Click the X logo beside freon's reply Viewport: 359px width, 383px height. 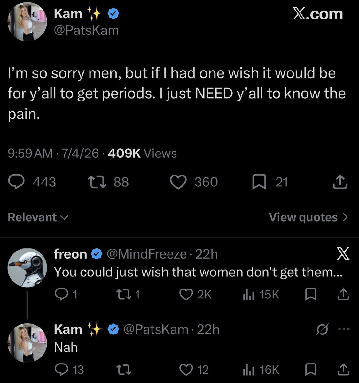click(x=343, y=254)
